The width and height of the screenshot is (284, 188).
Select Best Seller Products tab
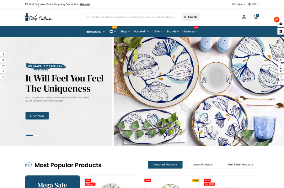click(x=240, y=164)
